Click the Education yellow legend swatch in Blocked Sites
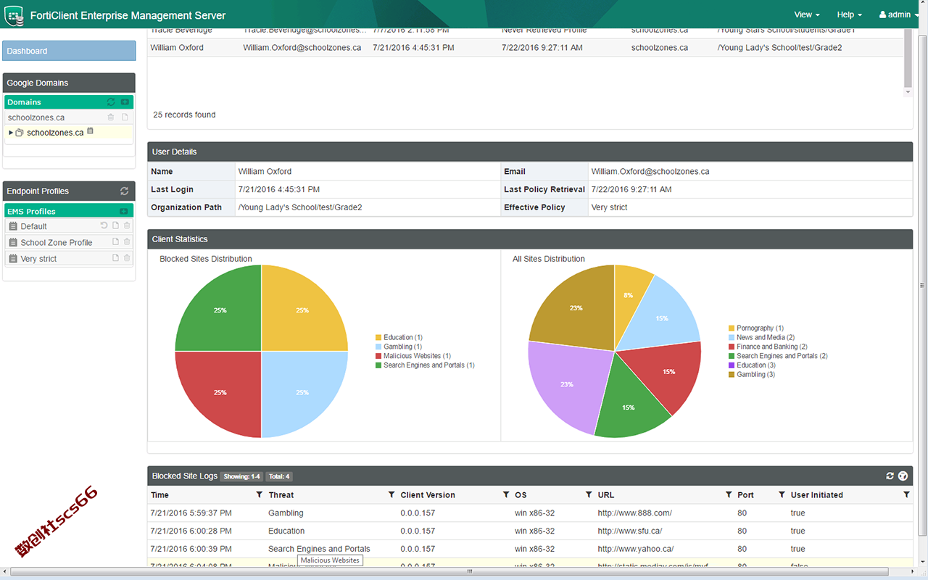The height and width of the screenshot is (580, 928). (x=378, y=337)
